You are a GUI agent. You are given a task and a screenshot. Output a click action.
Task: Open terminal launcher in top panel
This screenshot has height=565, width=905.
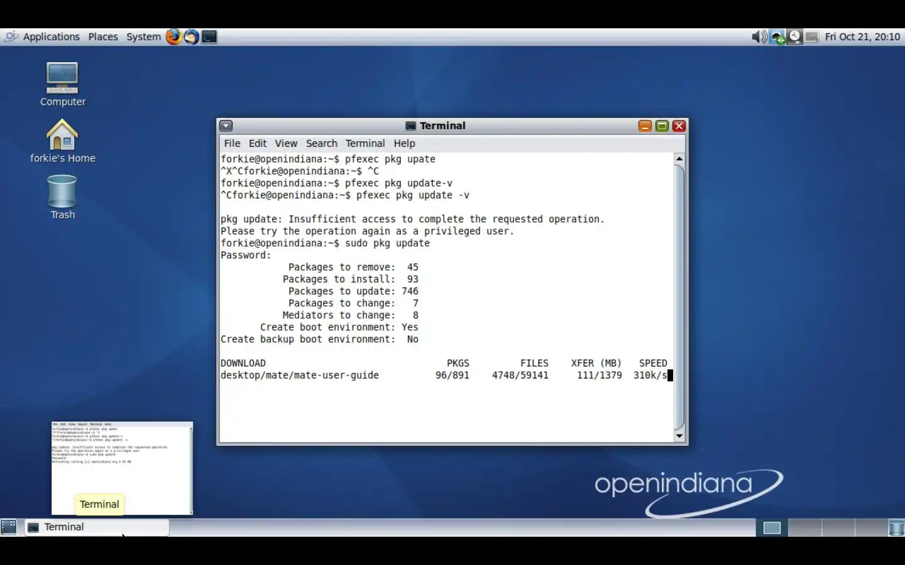pyautogui.click(x=209, y=36)
